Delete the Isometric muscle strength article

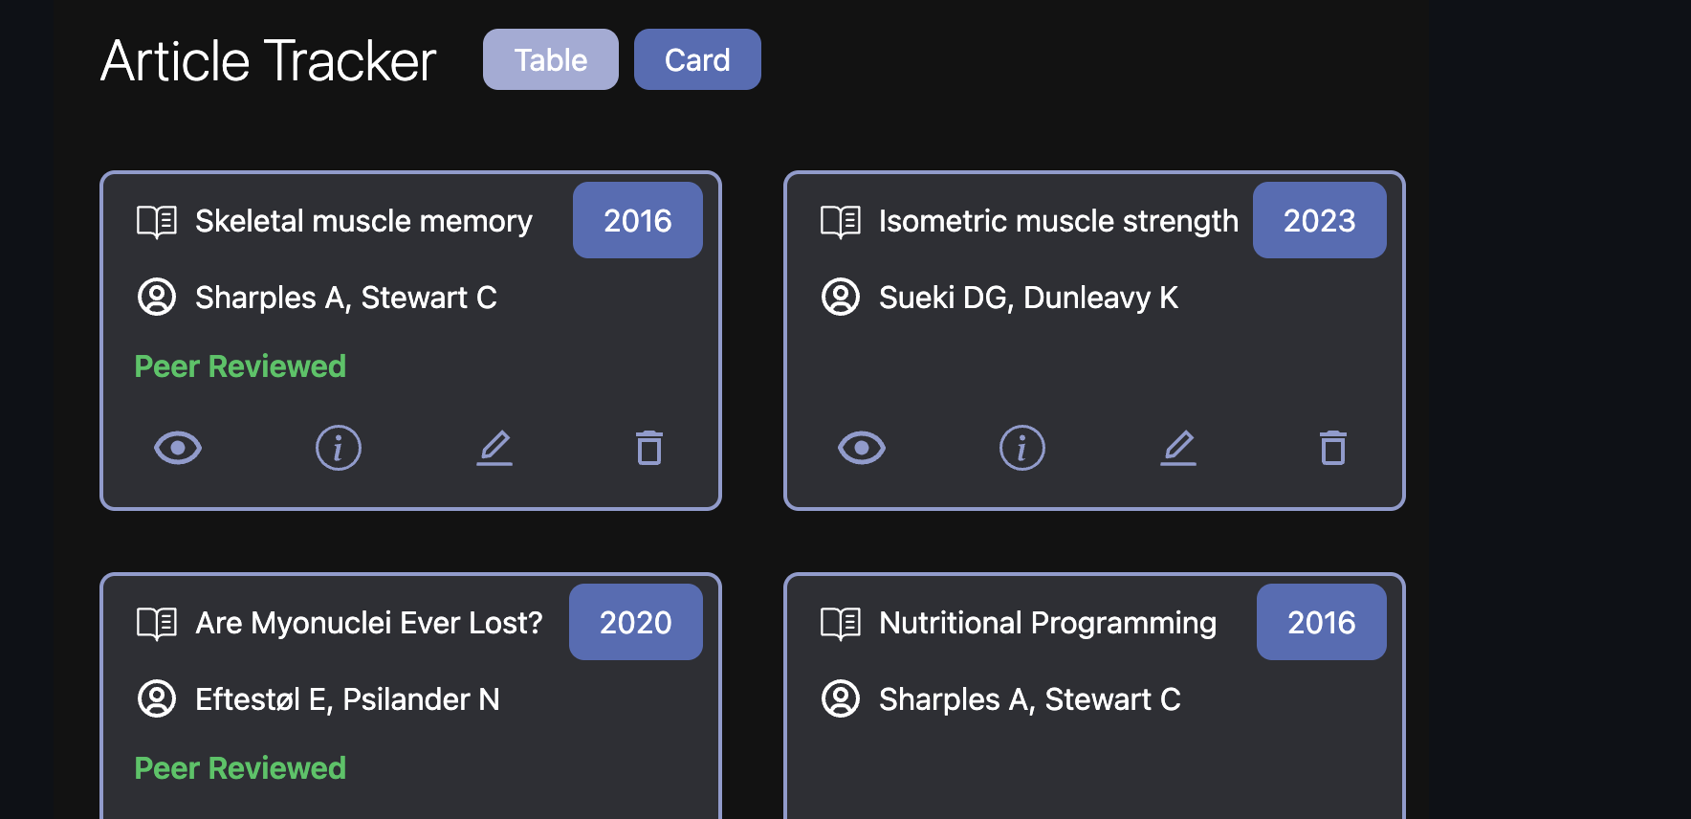(1334, 447)
